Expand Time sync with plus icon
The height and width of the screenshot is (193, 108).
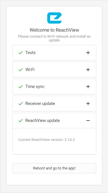click(x=88, y=87)
